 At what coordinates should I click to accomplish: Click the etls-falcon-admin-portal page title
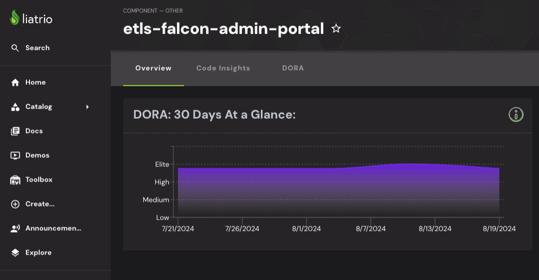pos(223,29)
